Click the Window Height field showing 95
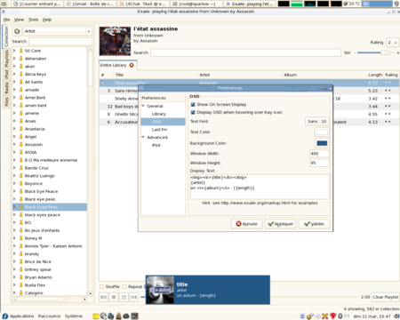The height and width of the screenshot is (320, 400). coord(319,163)
